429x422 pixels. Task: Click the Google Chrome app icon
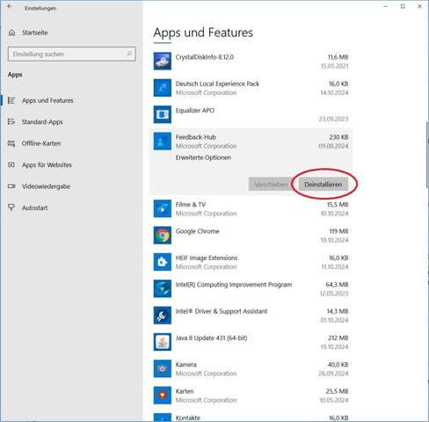(163, 236)
